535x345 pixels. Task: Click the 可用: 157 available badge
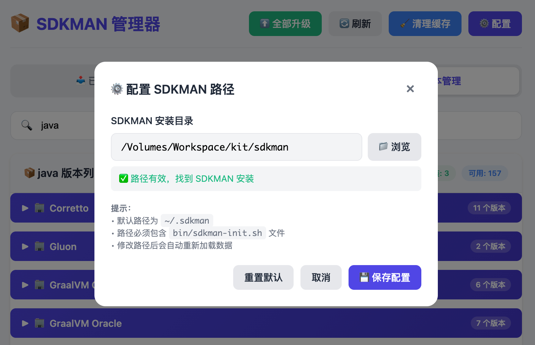tap(485, 174)
